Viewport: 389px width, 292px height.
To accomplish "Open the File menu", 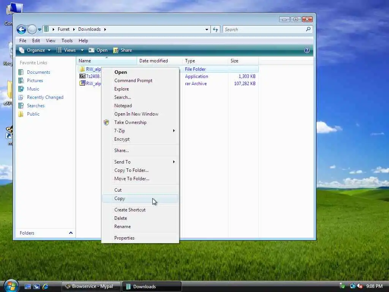I will [x=22, y=40].
